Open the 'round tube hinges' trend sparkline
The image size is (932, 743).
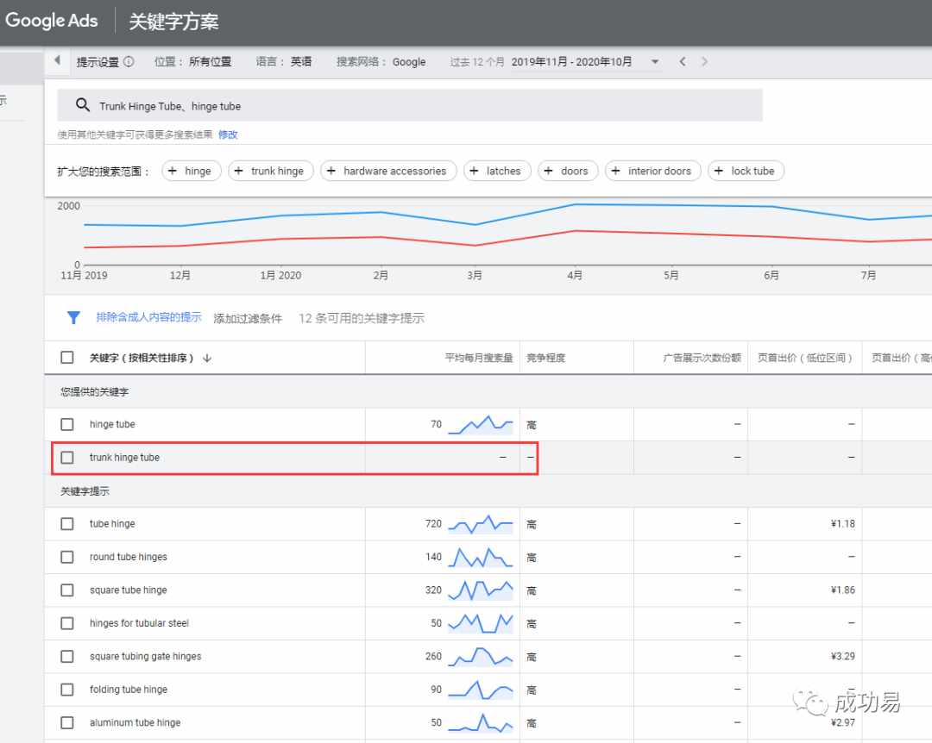[x=481, y=557]
